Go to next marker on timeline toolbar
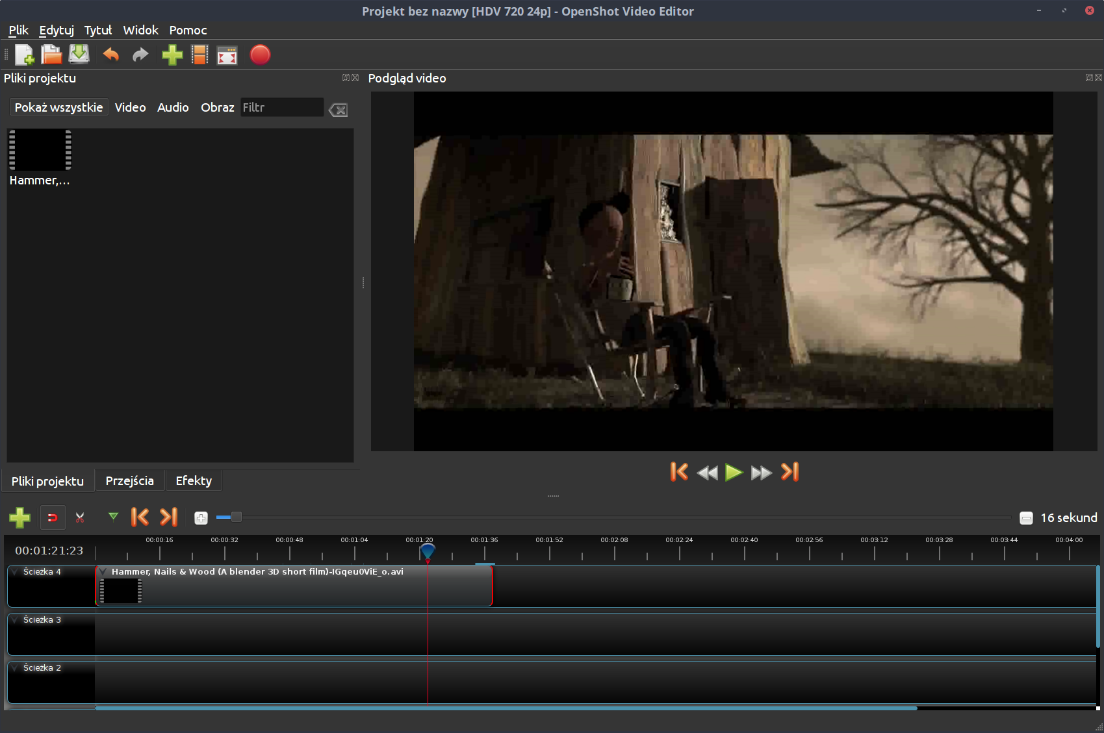The image size is (1104, 733). pos(169,517)
